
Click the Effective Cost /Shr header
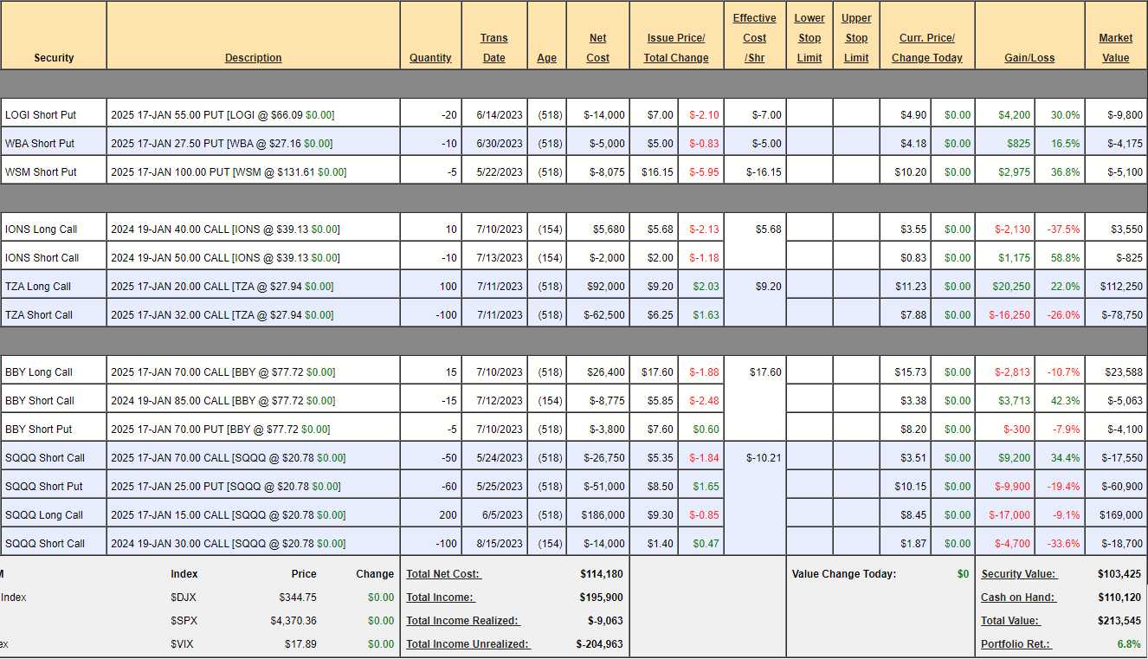[x=754, y=38]
